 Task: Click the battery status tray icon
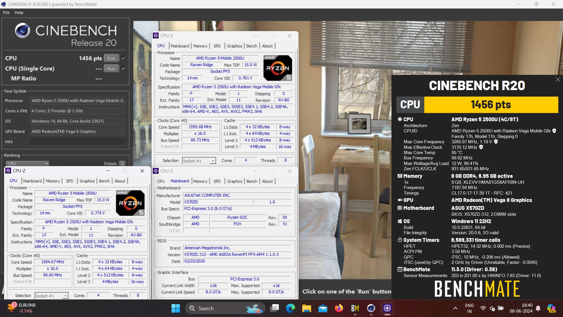point(501,308)
